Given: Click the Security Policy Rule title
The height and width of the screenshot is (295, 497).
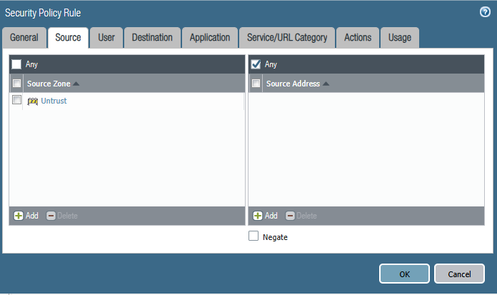Looking at the screenshot, I should (43, 13).
